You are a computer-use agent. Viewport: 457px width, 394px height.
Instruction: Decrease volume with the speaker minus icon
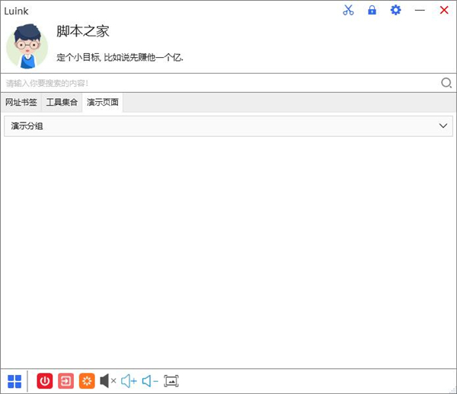150,381
